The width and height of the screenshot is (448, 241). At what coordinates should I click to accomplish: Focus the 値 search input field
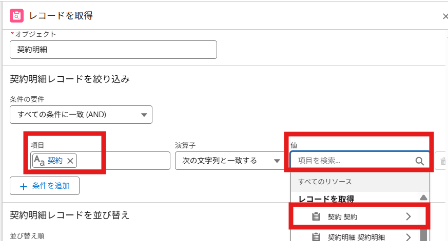click(354, 161)
